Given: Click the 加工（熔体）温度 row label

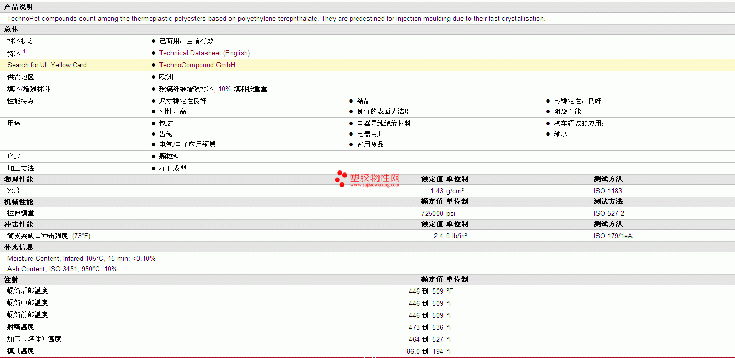Looking at the screenshot, I should [x=35, y=339].
